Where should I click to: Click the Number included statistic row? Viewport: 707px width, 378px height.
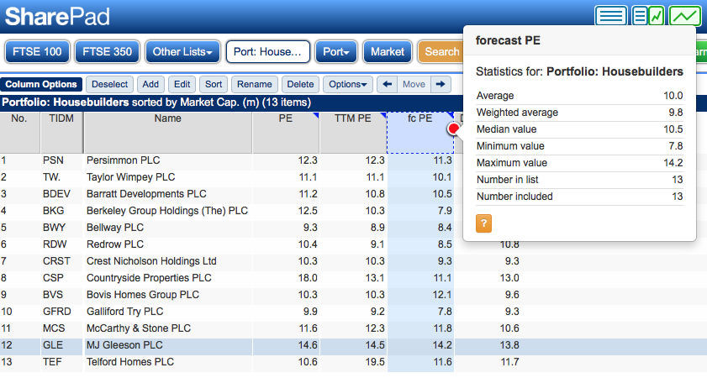(x=579, y=197)
